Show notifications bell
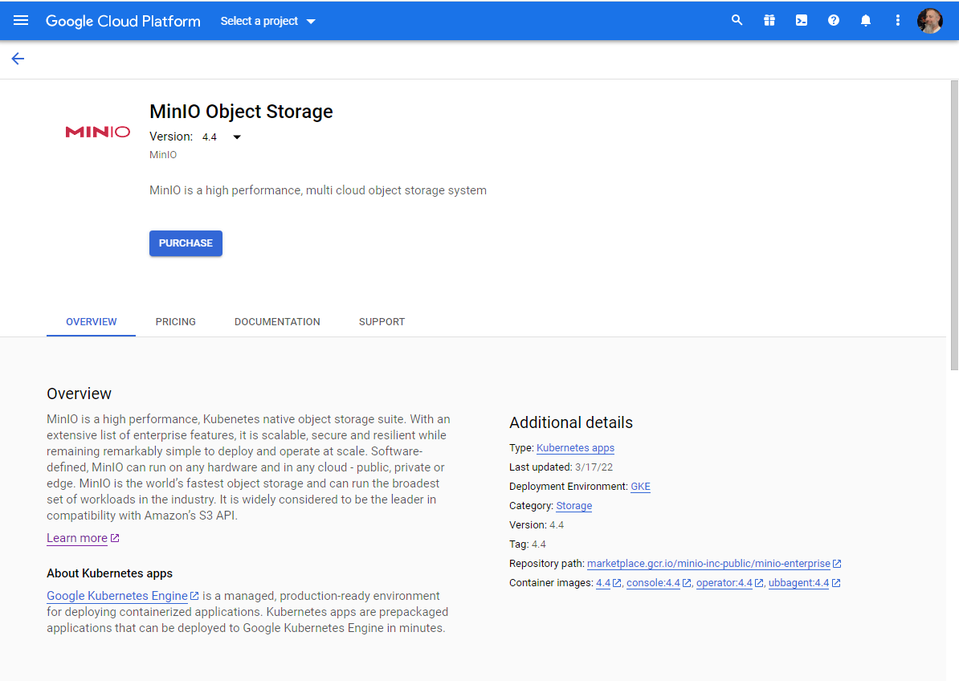Screen dimensions: 959x681 (865, 21)
